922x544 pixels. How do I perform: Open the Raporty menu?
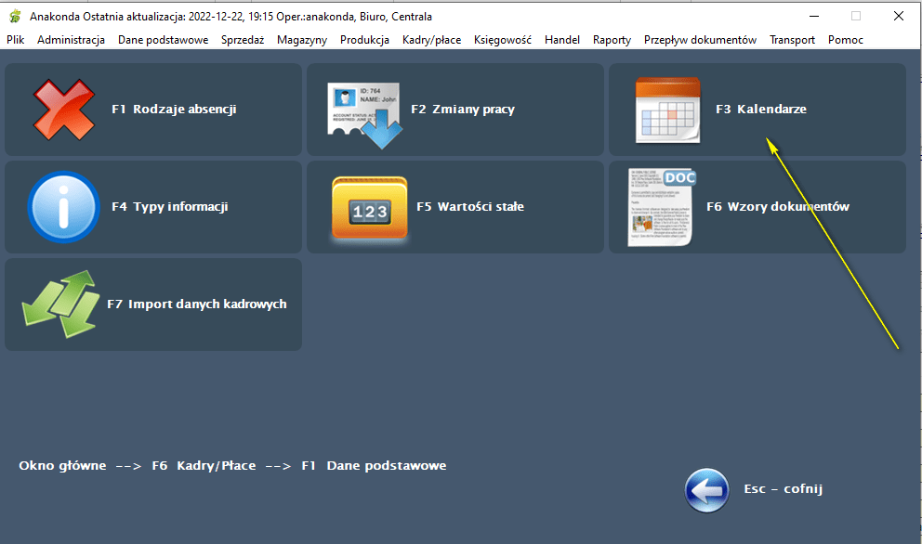pyautogui.click(x=612, y=40)
